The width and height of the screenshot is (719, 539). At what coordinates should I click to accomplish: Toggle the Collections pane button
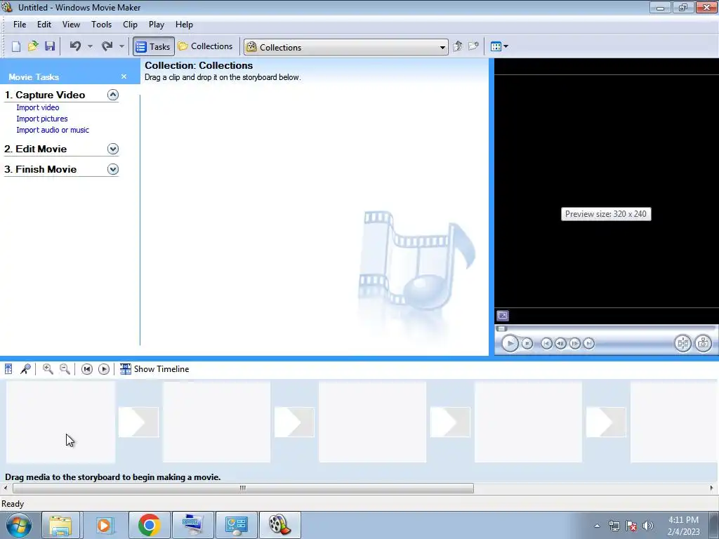tap(206, 46)
